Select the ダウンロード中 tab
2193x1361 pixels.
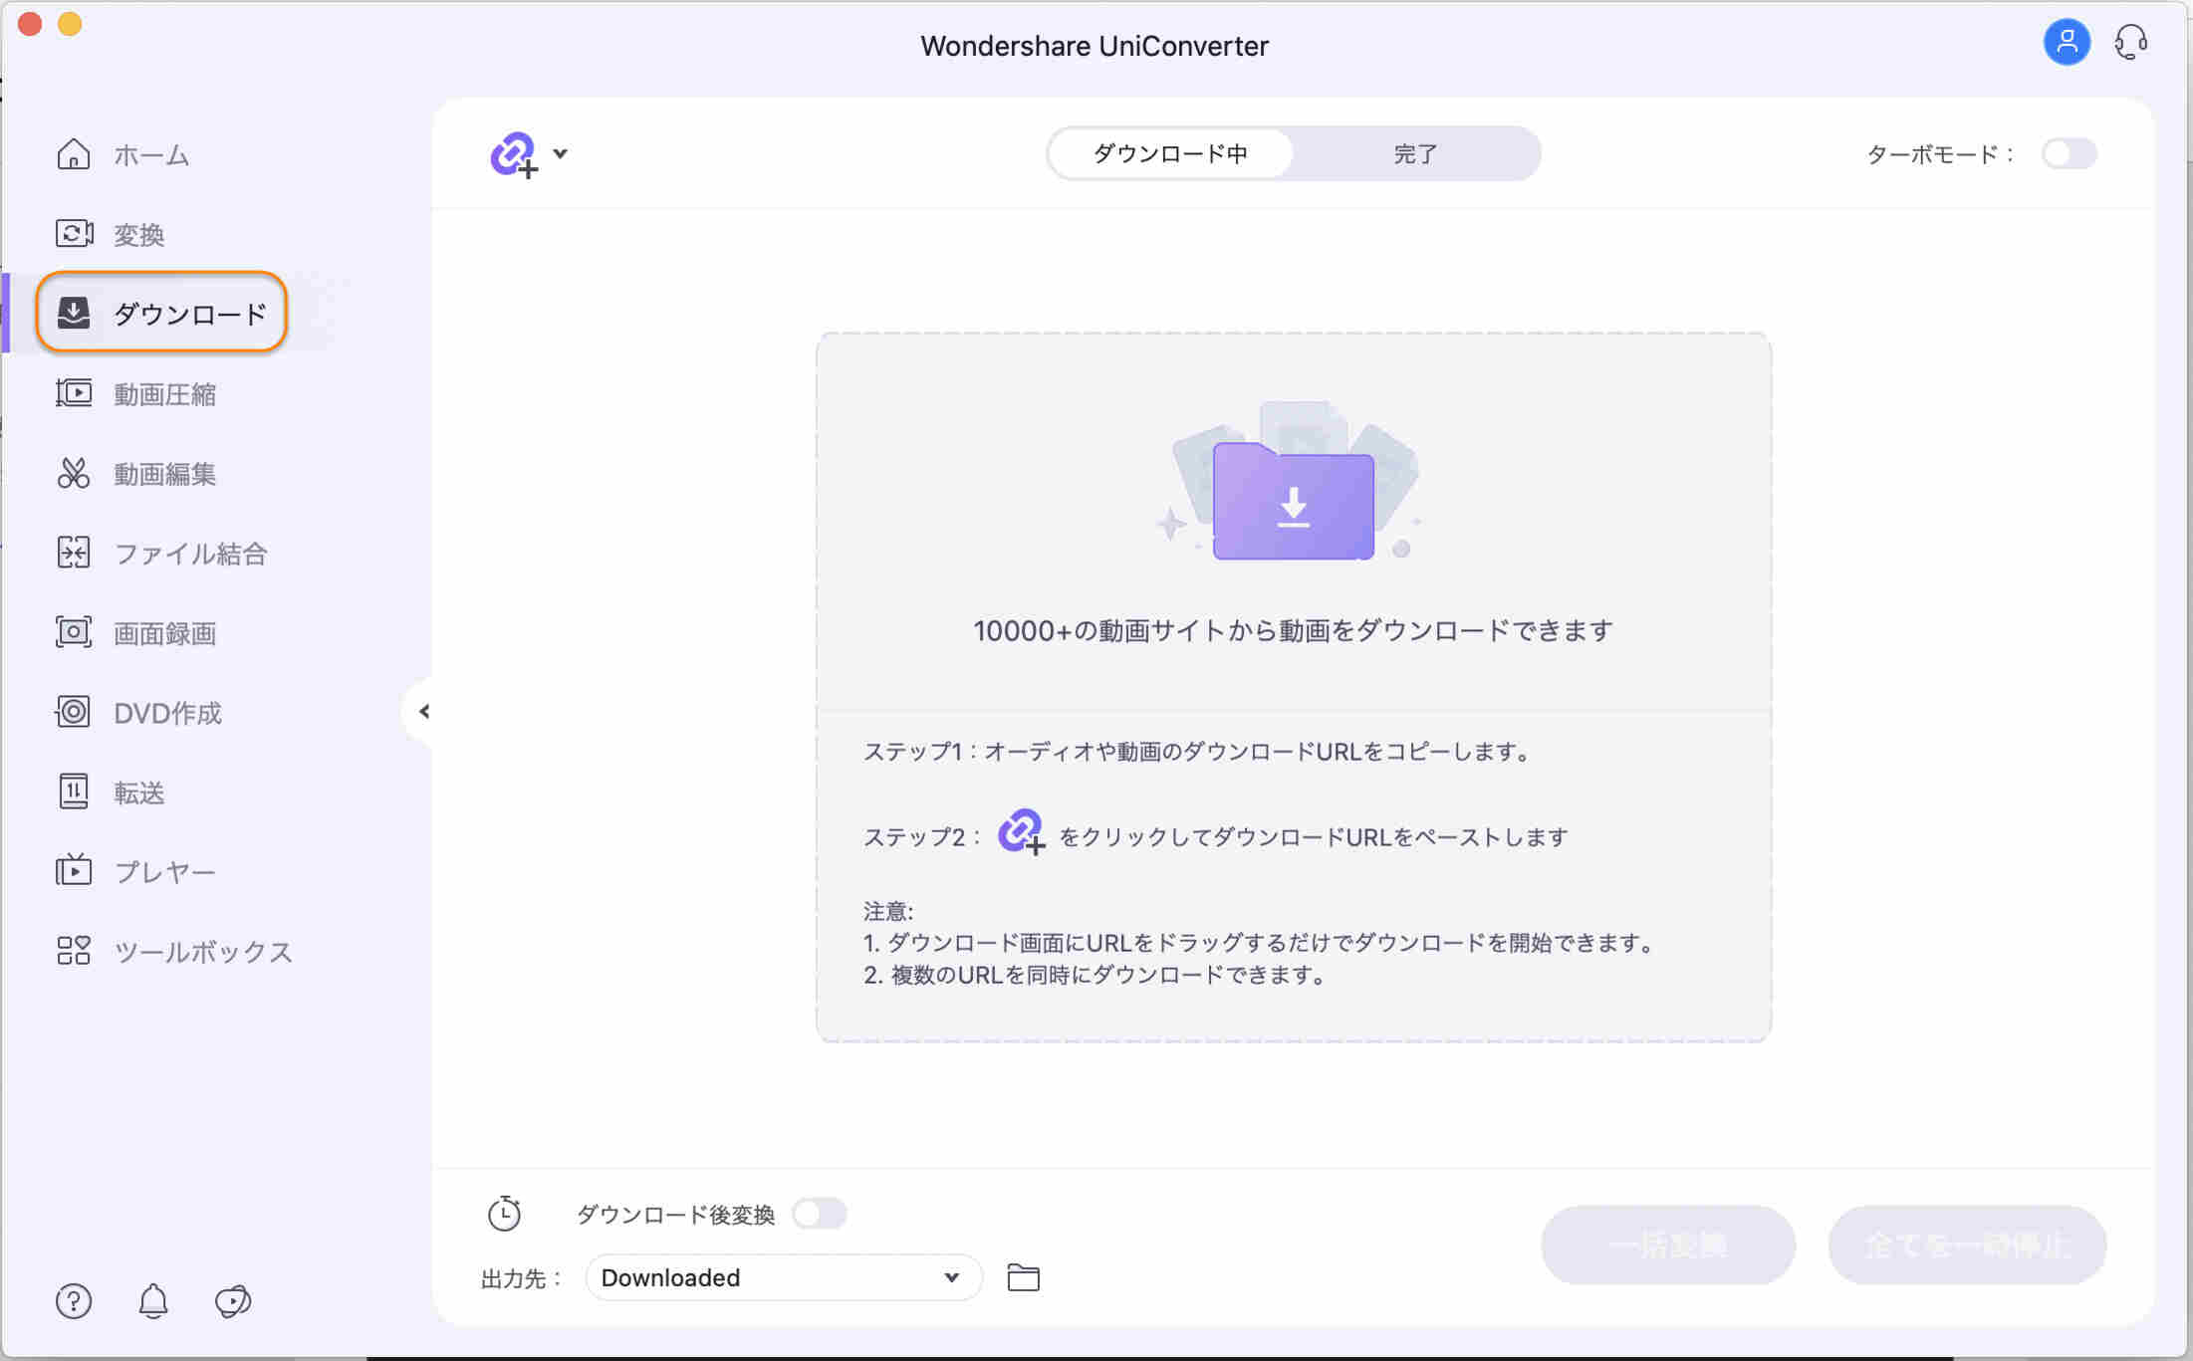tap(1171, 153)
